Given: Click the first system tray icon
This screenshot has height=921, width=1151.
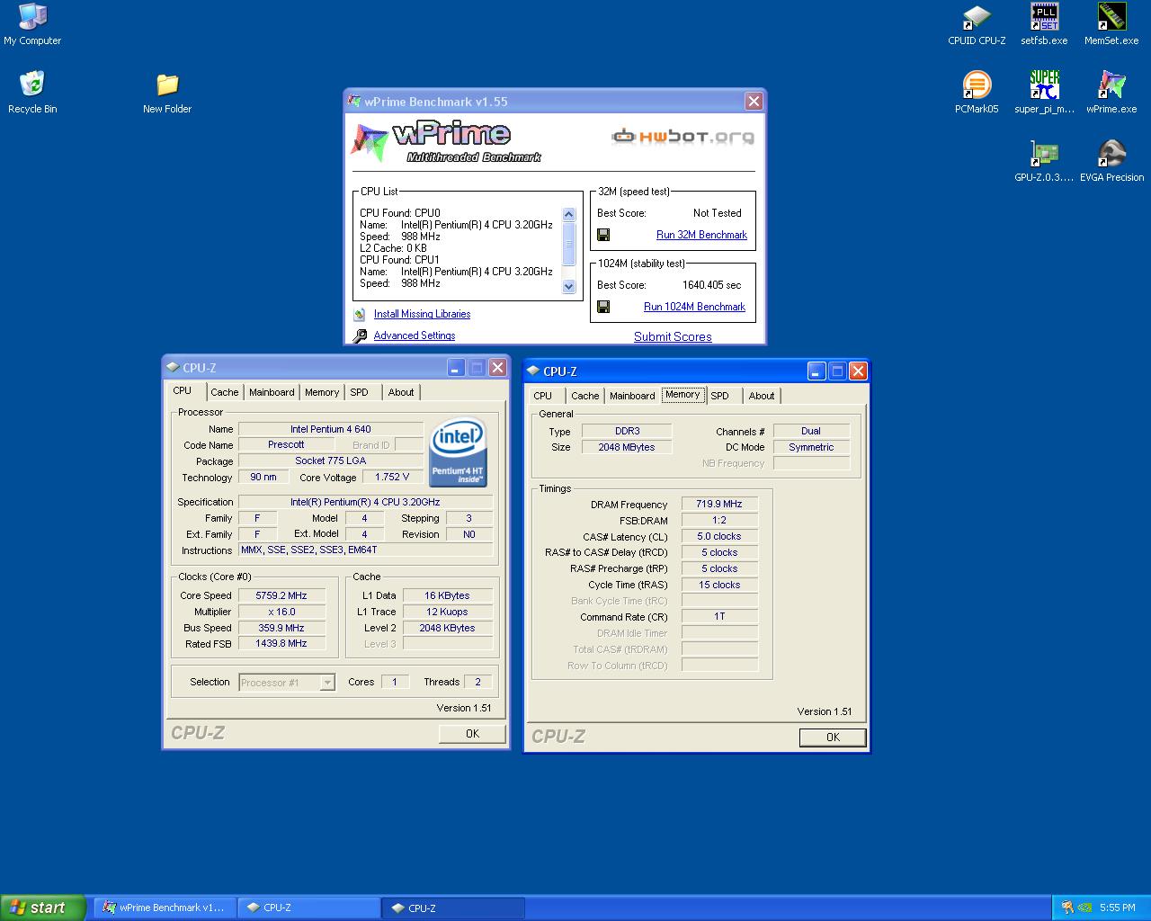Looking at the screenshot, I should tap(1067, 908).
